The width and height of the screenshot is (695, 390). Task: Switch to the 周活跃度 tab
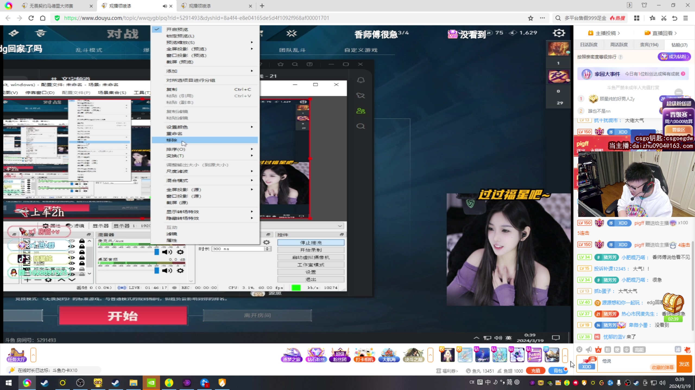point(619,45)
